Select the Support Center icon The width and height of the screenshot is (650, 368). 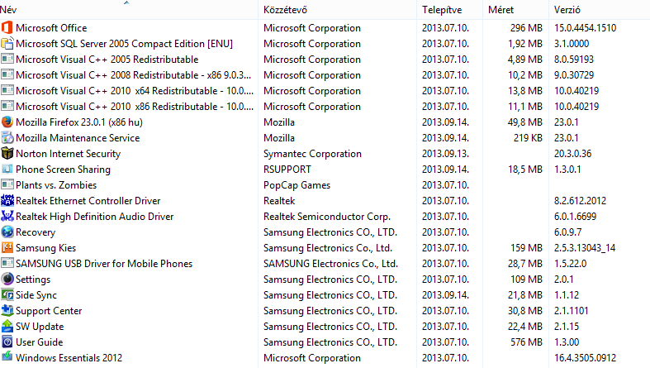(7, 311)
